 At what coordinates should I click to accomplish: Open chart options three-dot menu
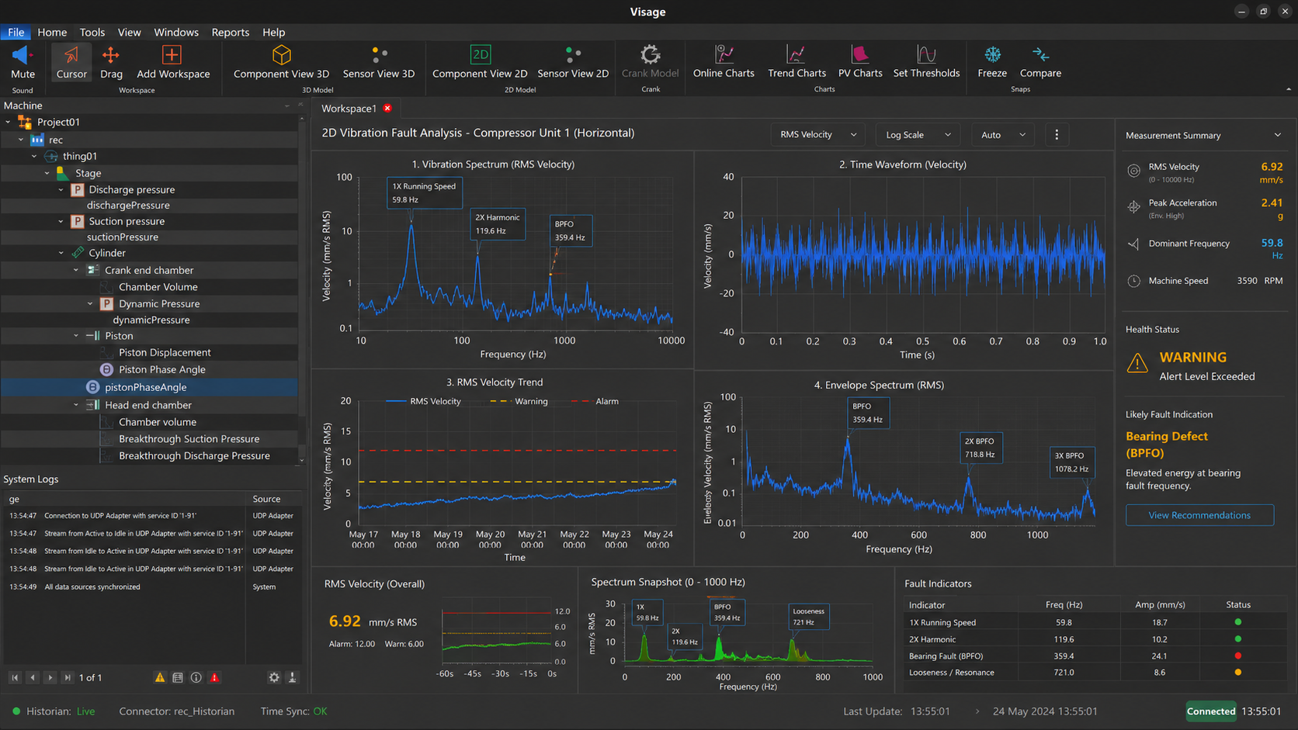click(1057, 135)
